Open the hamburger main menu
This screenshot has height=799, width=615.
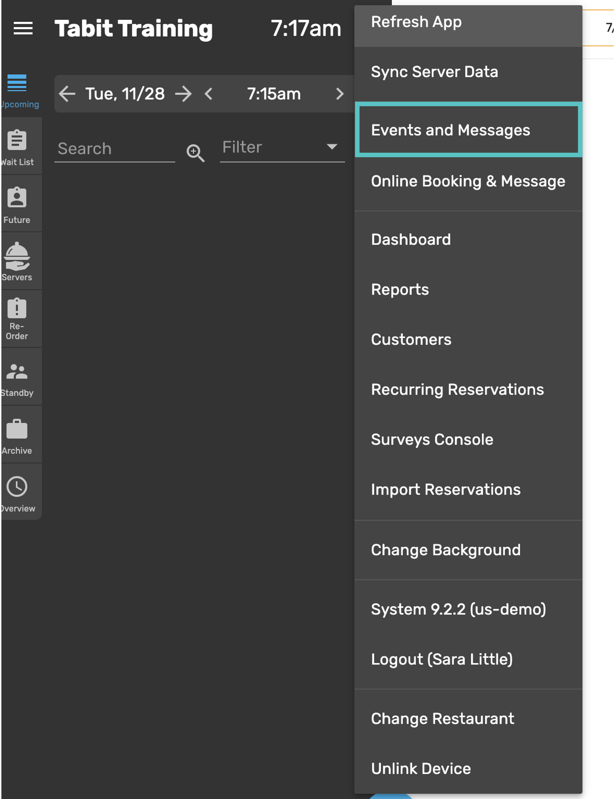pyautogui.click(x=23, y=28)
